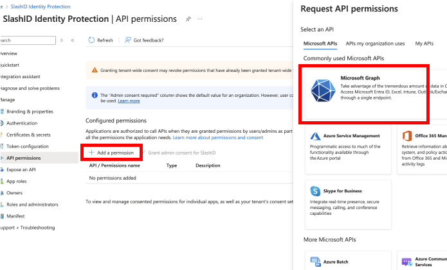Open Branding & properties in sidebar
This screenshot has height=270, width=447.
30,112
